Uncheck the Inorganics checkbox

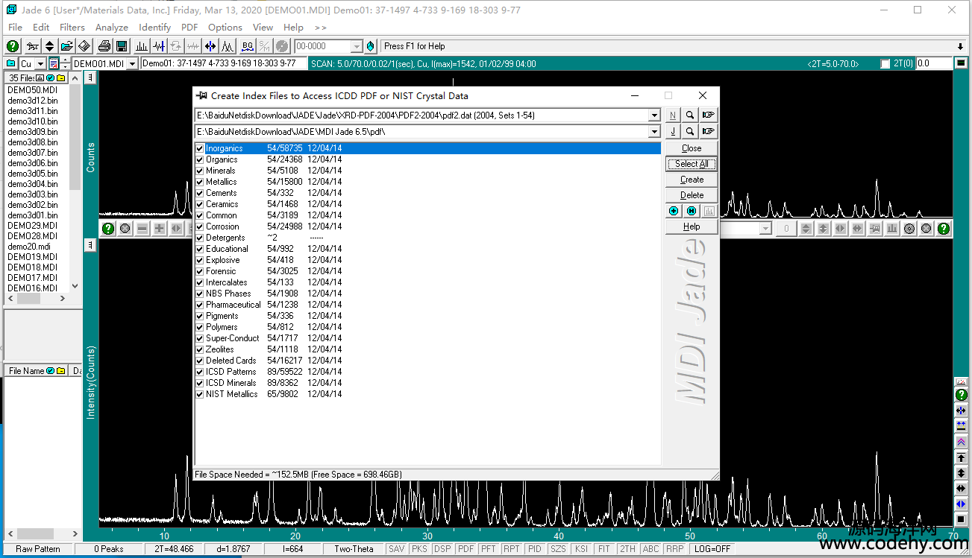click(200, 148)
